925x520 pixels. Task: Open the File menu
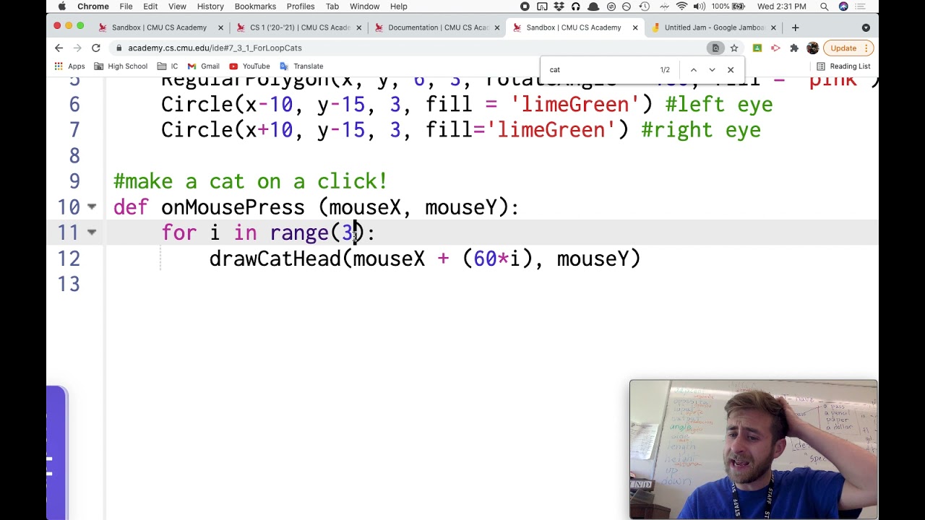(126, 6)
